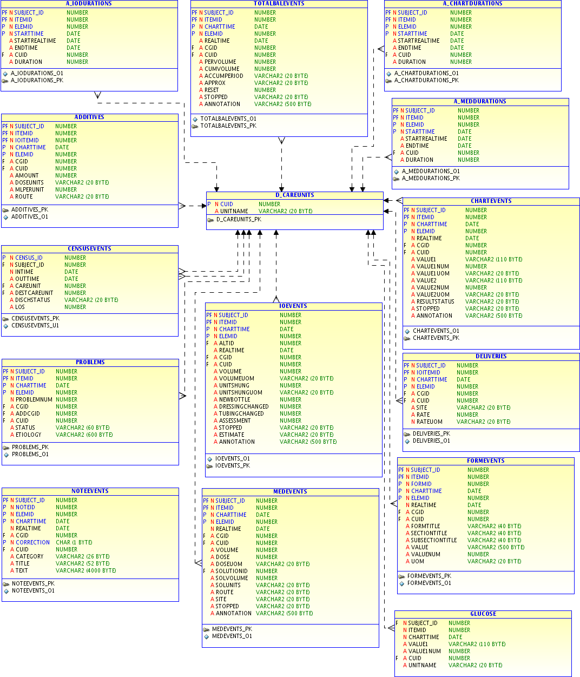Click the A_MEDDURATIONS_PK key icon
Viewport: 580px width, 677px height.
coord(396,179)
